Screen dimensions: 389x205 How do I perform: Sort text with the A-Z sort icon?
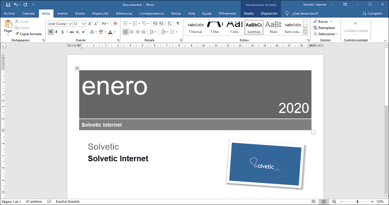171,24
